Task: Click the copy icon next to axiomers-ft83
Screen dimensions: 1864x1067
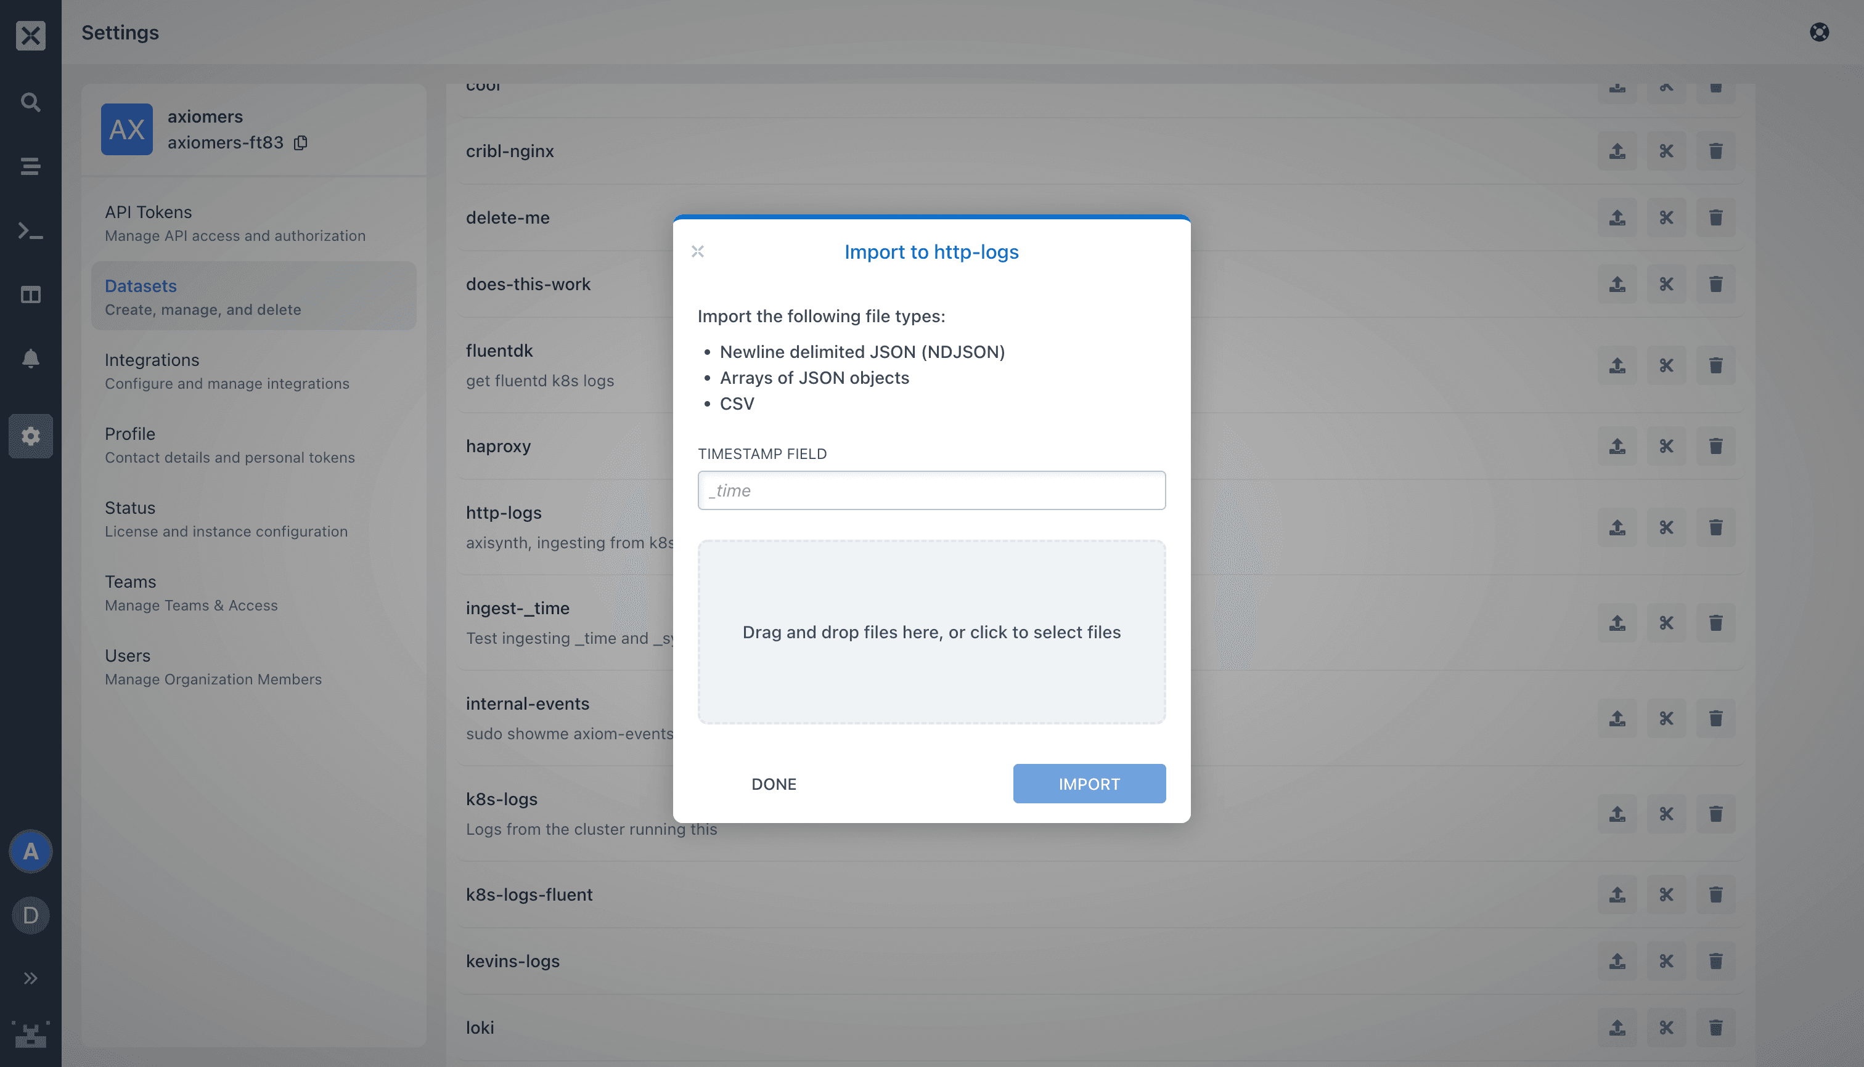Action: tap(300, 142)
